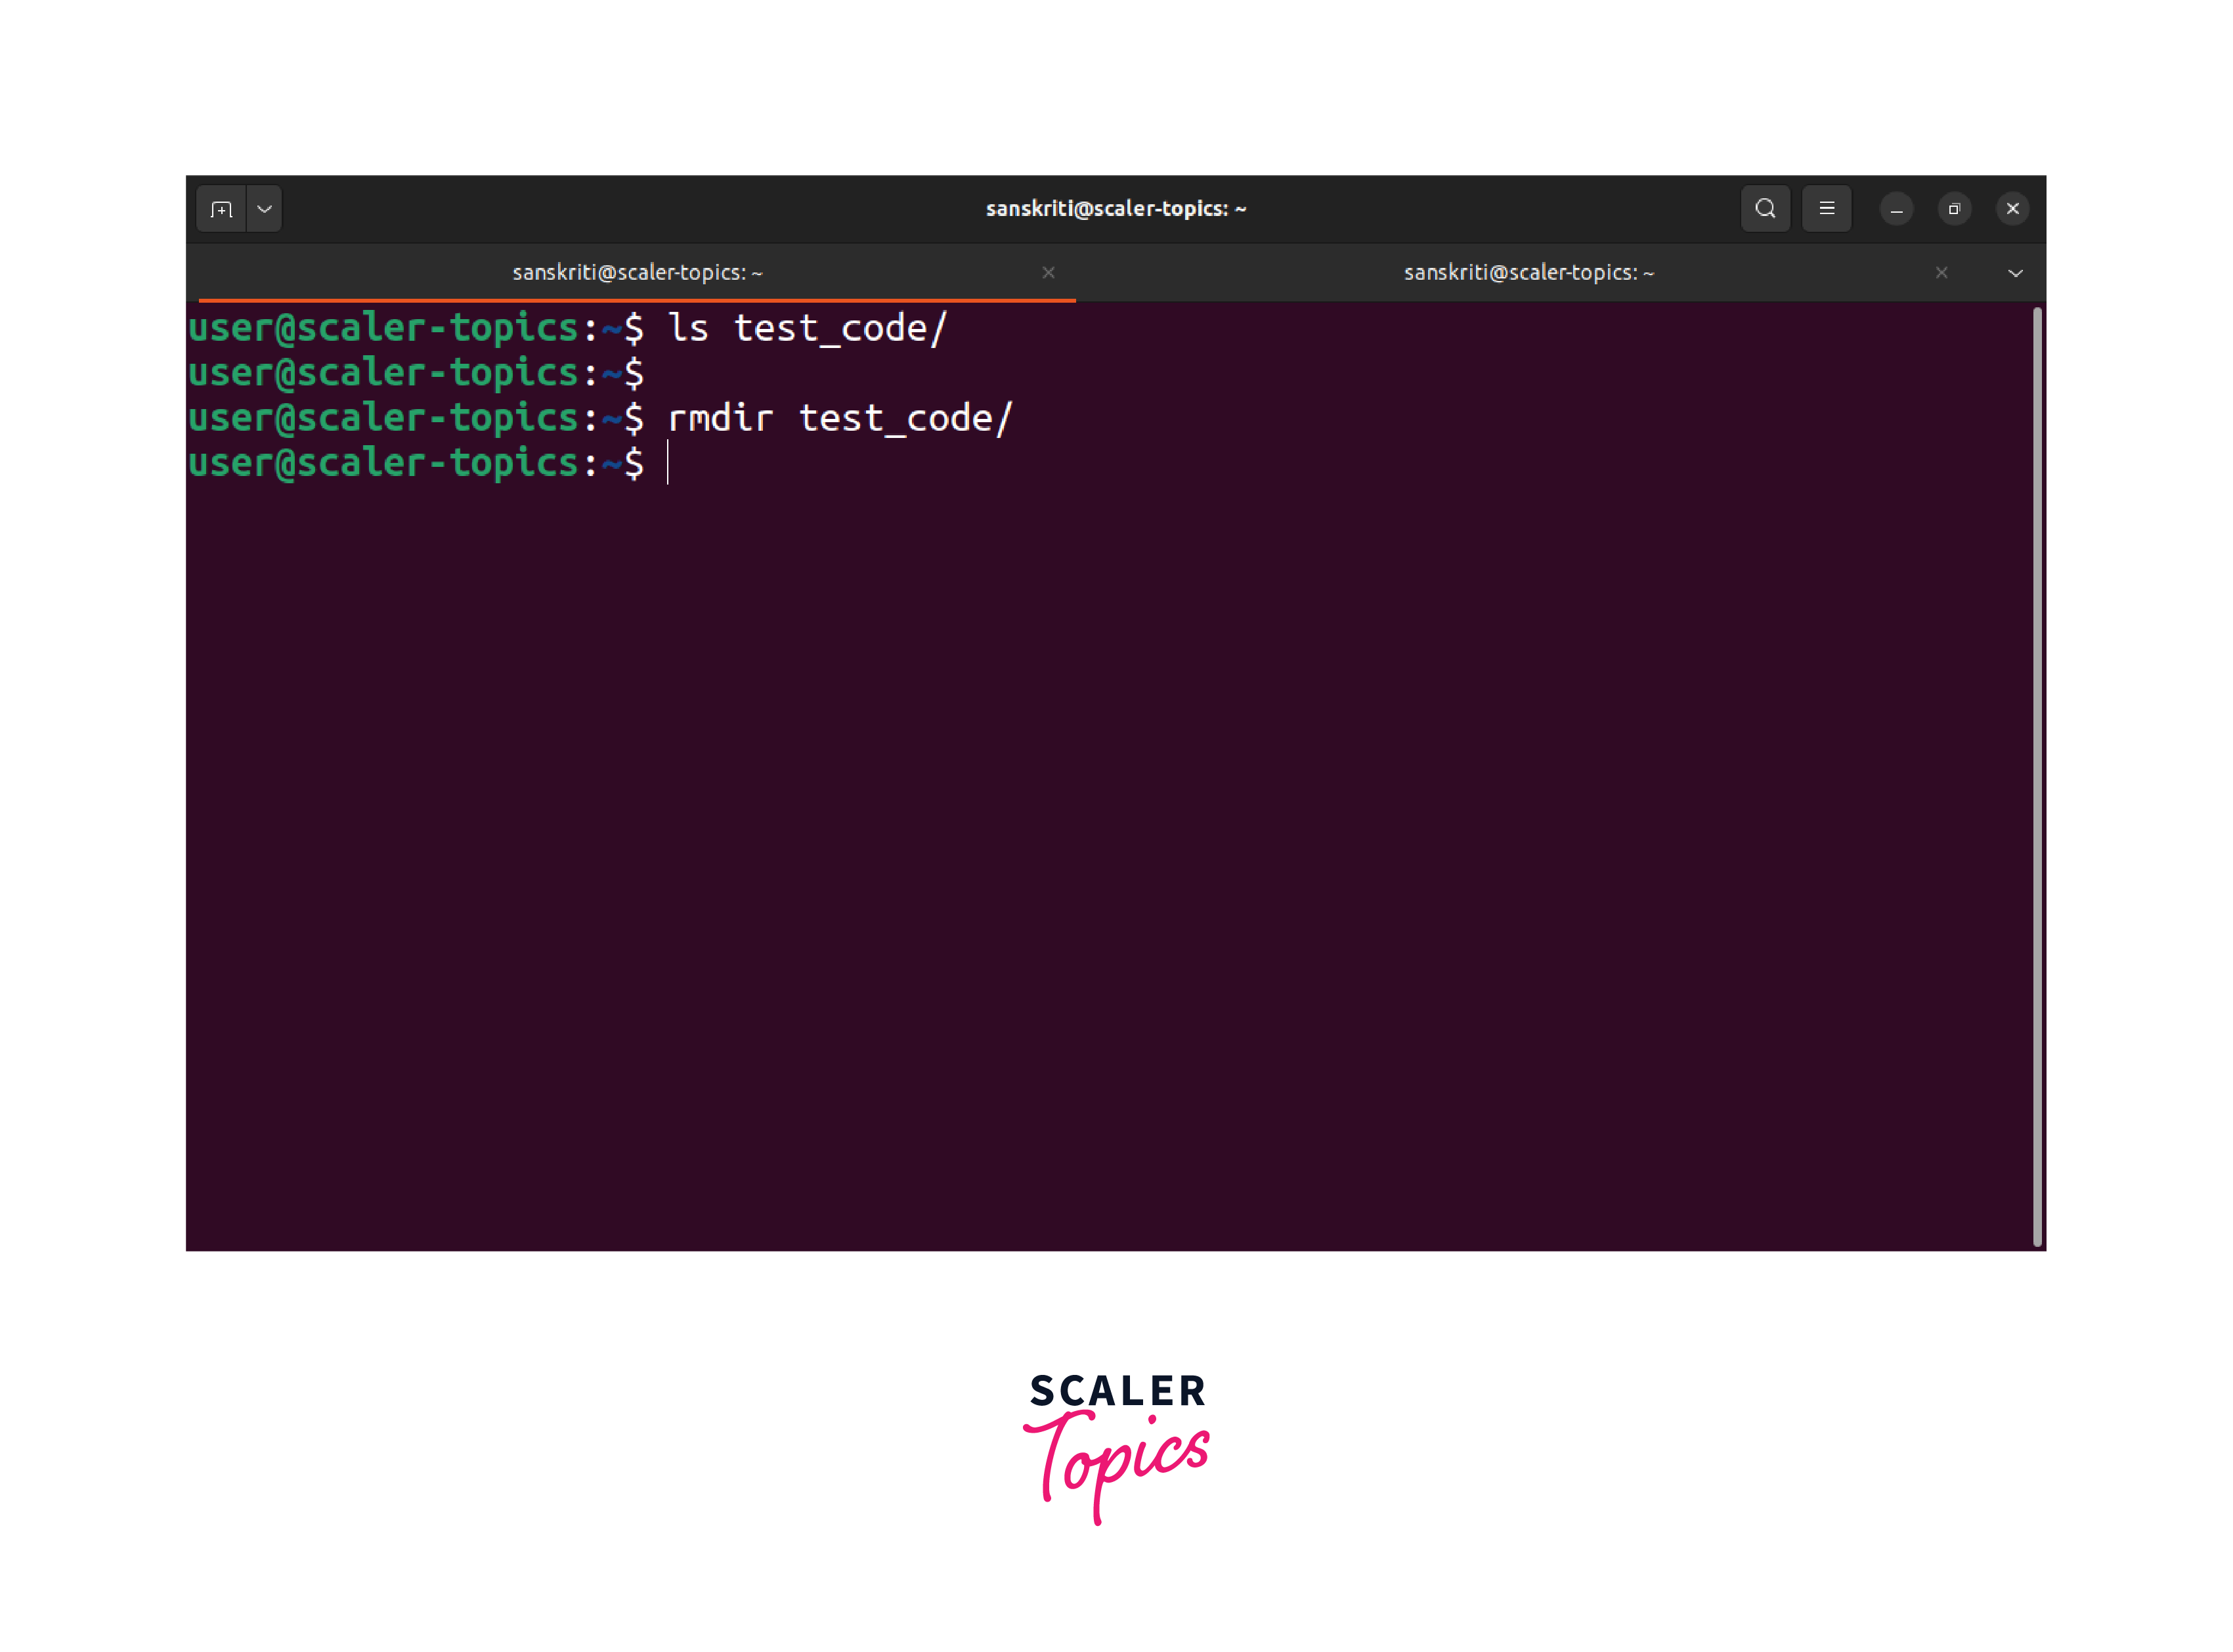Close the terminal window
Screen dimensions: 2233x1652
2012,209
